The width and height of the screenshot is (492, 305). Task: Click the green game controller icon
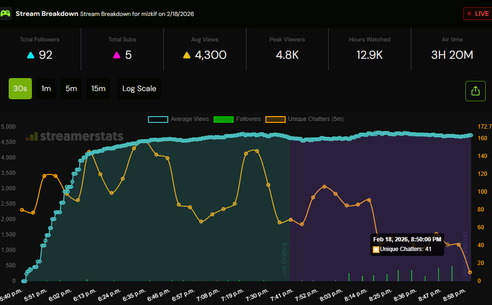pos(5,13)
